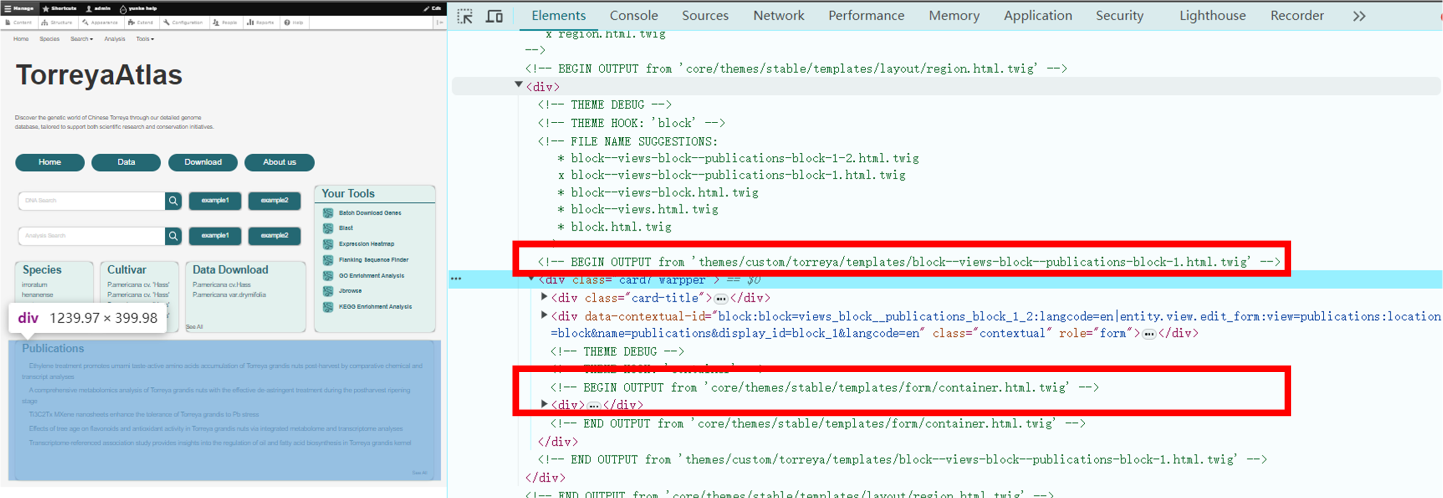Focus the Analysis Search input field
1443x498 pixels.
click(x=92, y=236)
